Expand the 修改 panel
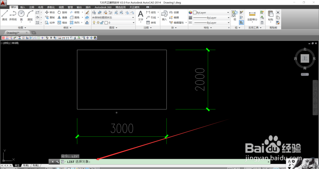 (67, 28)
